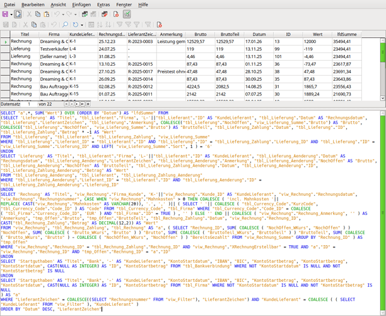Click the Datensatz record number field

pos(29,104)
